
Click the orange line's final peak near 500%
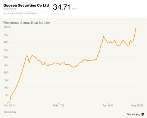136,28
